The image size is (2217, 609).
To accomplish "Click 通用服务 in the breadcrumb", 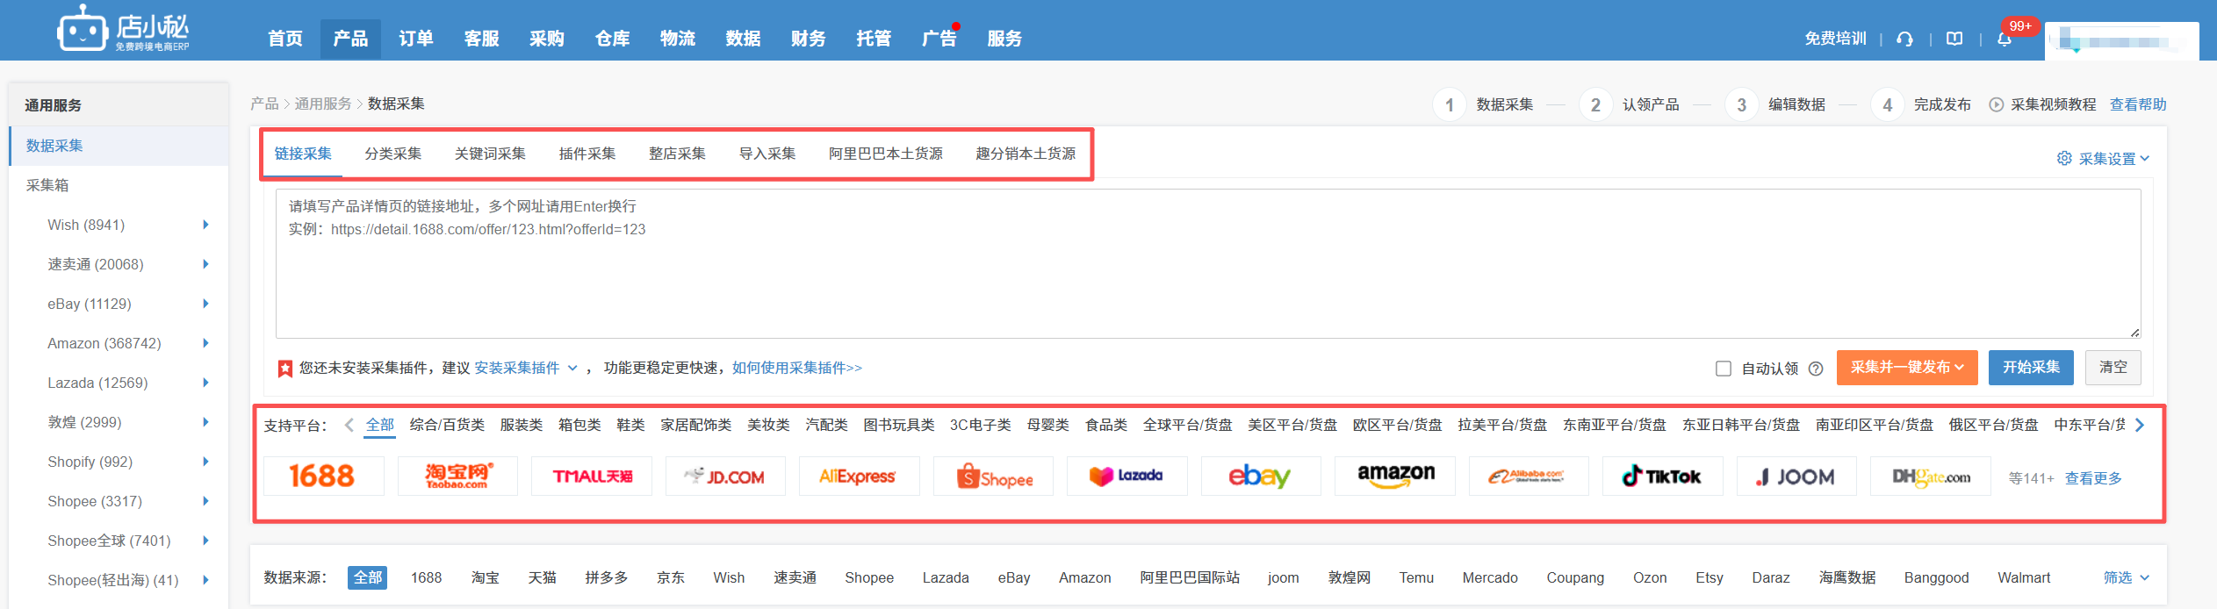I will tap(322, 104).
